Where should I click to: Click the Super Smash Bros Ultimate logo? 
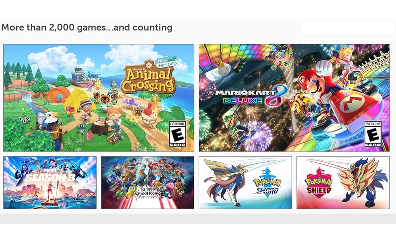[147, 194]
